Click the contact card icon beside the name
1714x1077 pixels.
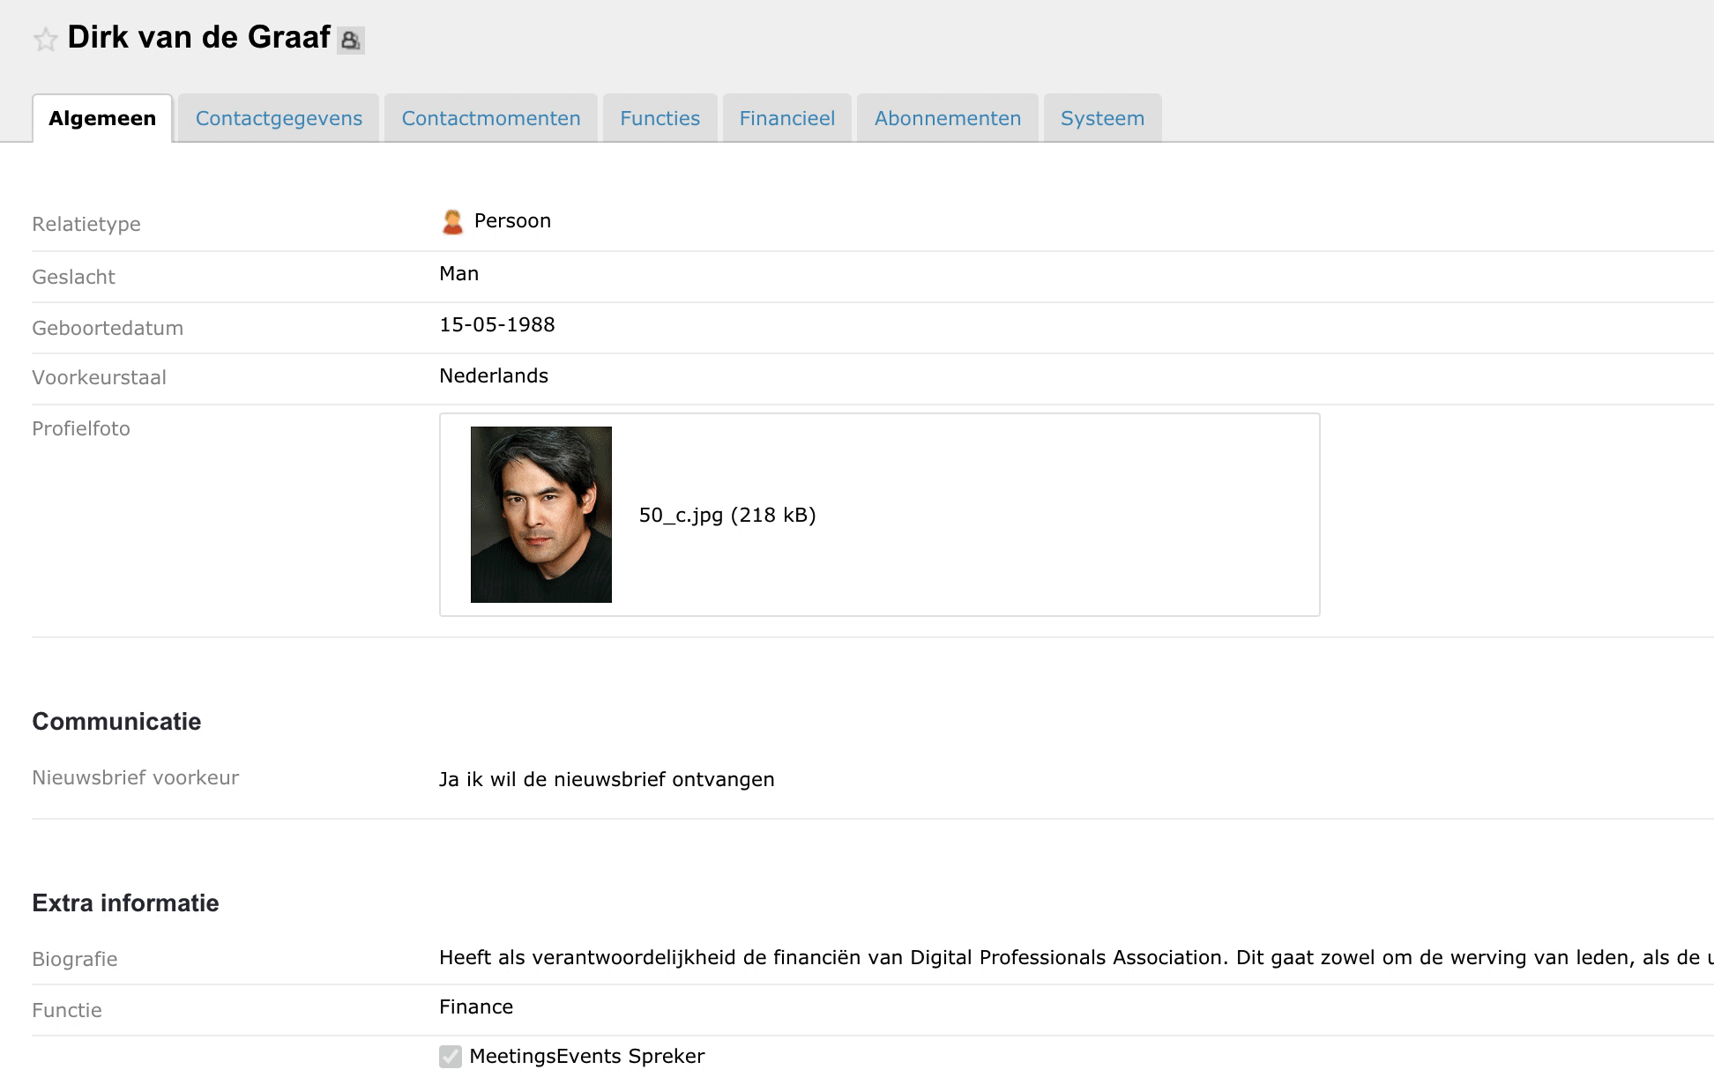(350, 41)
